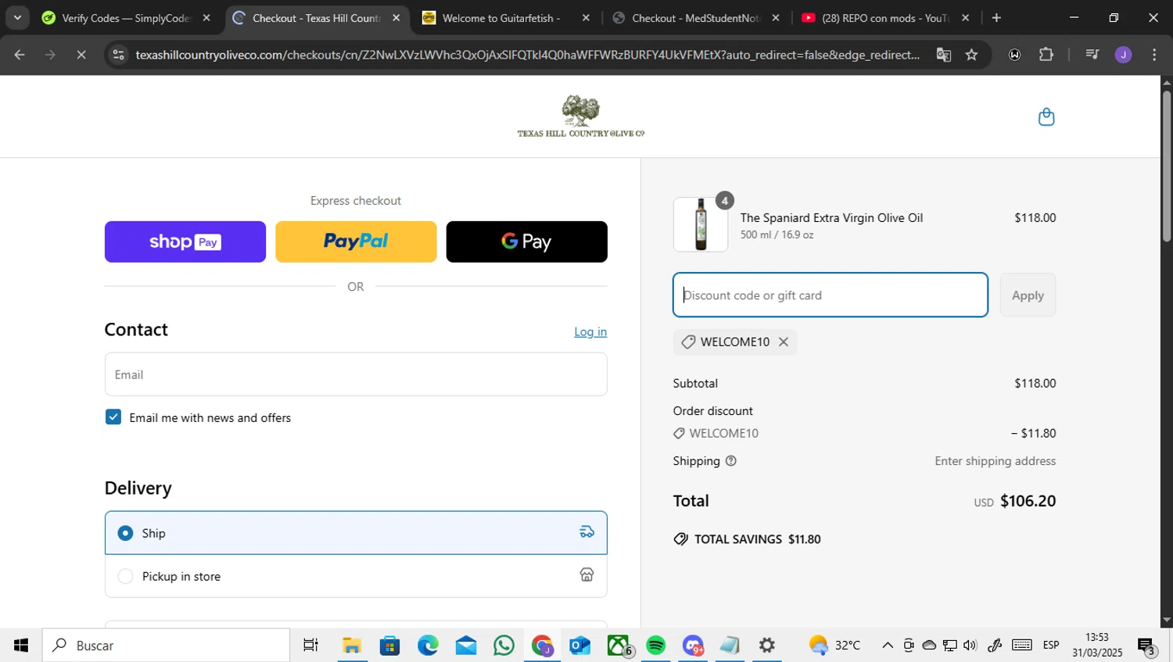
Task: Open File Explorer from taskbar
Action: [x=351, y=646]
